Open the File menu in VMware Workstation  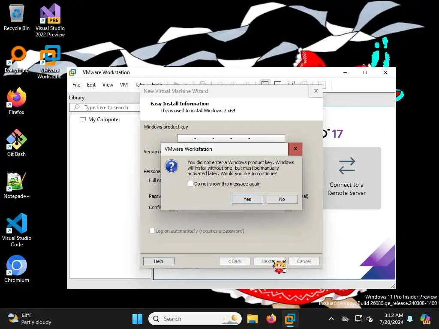pos(76,85)
